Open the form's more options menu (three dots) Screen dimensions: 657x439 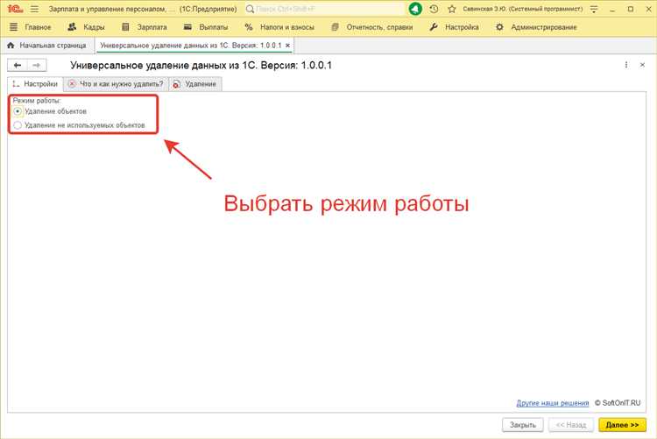pyautogui.click(x=626, y=65)
